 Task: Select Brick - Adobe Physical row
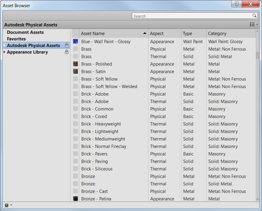(x=164, y=94)
